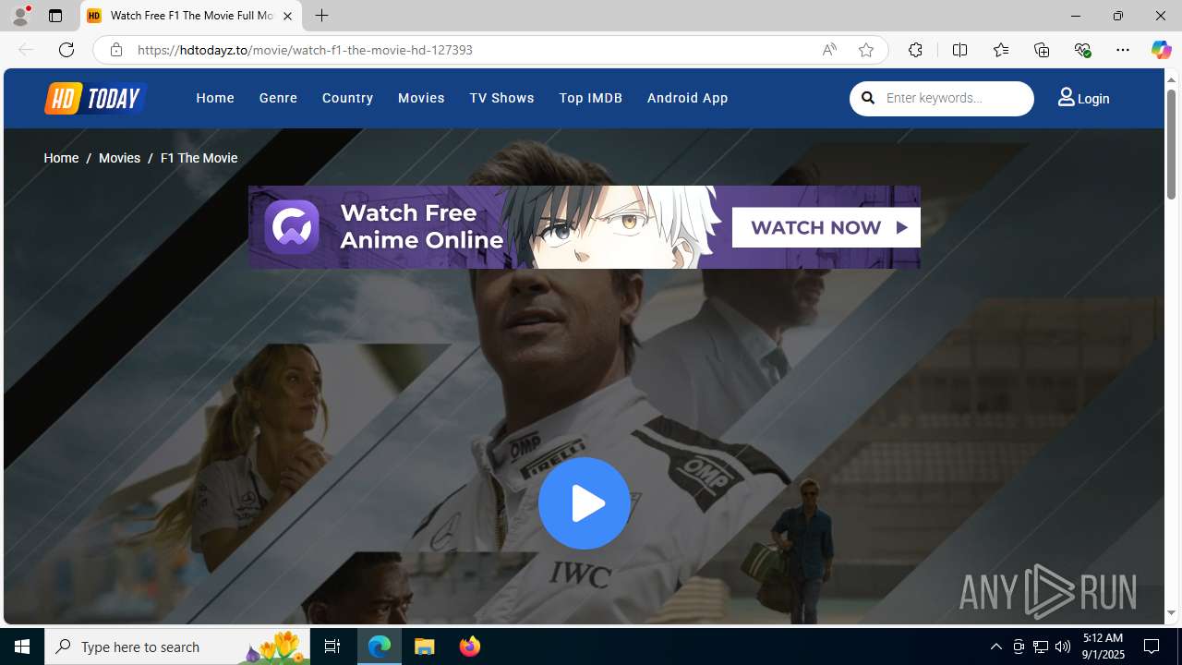
Task: Launch Firefox from the taskbar
Action: click(x=470, y=647)
